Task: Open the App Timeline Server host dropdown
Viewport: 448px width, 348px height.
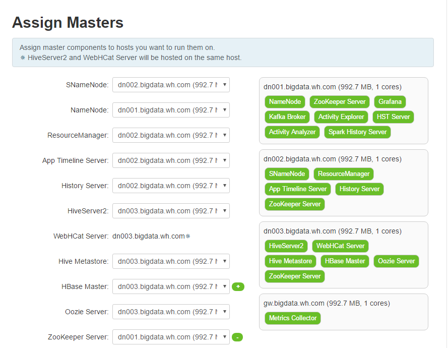Action: [x=171, y=160]
